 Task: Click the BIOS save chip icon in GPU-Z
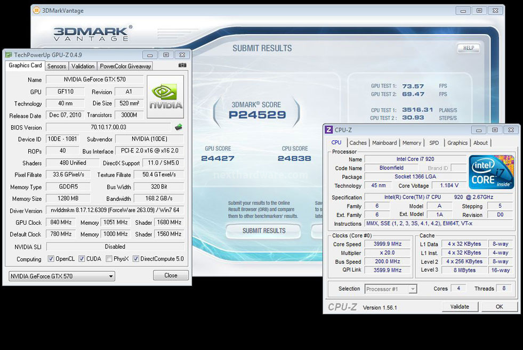click(x=179, y=127)
